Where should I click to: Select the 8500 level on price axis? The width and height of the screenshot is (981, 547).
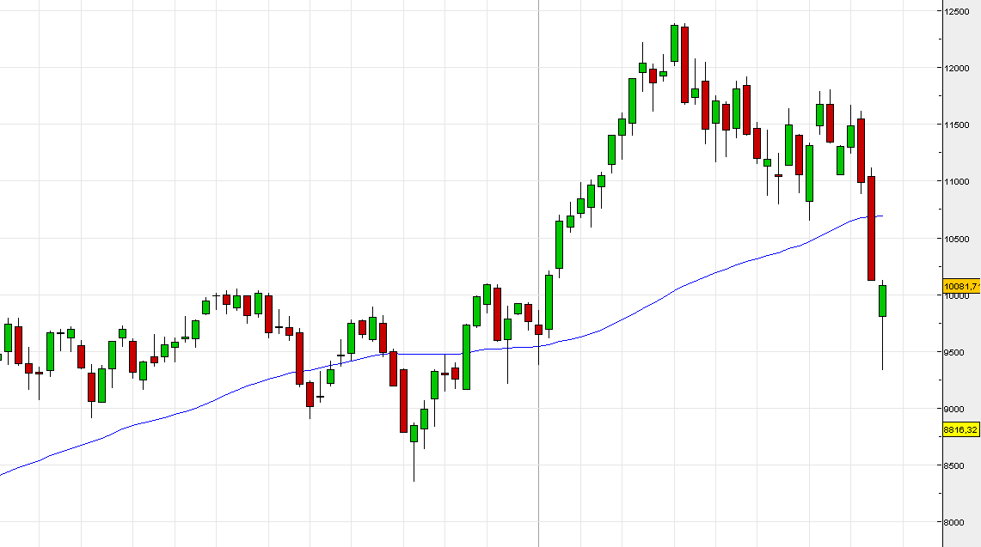pos(959,465)
